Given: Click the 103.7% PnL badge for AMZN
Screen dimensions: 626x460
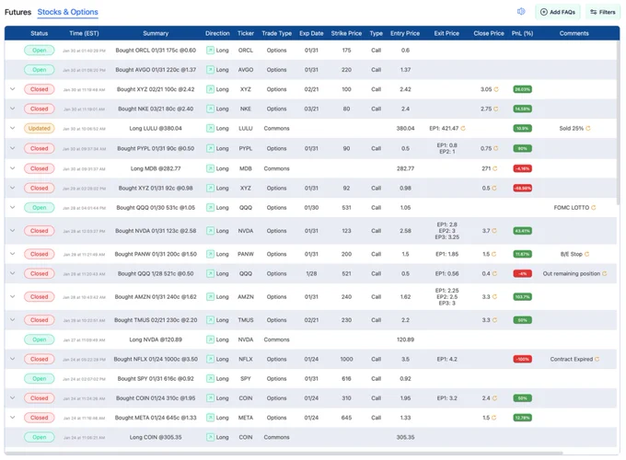Looking at the screenshot, I should (x=522, y=297).
